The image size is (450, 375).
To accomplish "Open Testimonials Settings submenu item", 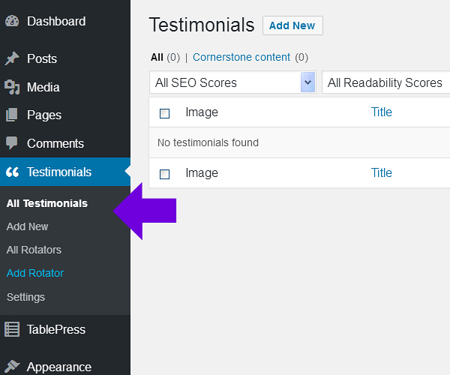I will coord(25,297).
